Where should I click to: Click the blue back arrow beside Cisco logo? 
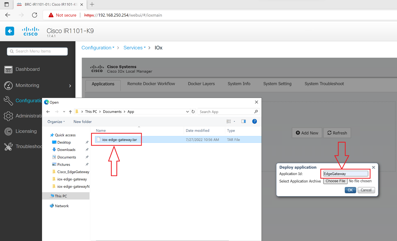point(10,31)
